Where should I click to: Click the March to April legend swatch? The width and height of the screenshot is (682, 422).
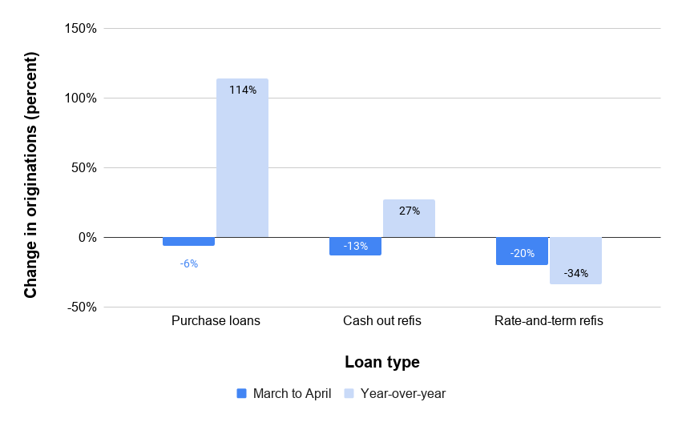click(x=241, y=393)
